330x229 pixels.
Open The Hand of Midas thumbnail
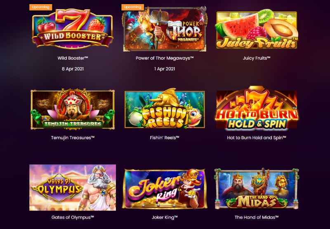click(x=257, y=189)
